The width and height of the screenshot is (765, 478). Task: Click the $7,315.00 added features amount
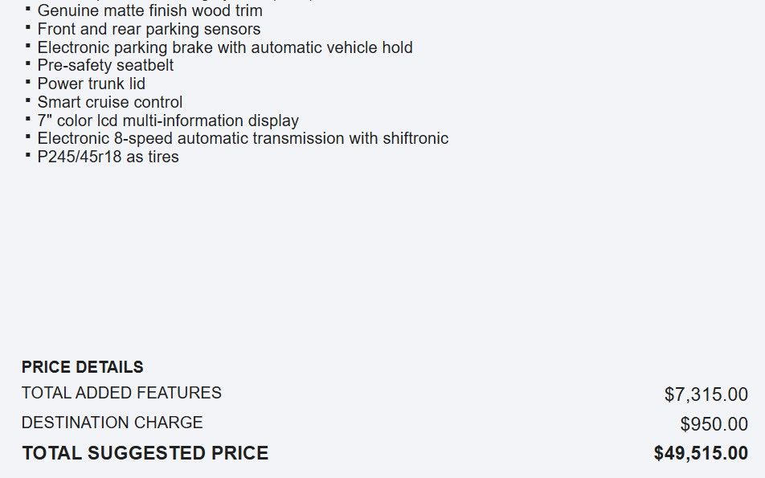coord(706,394)
